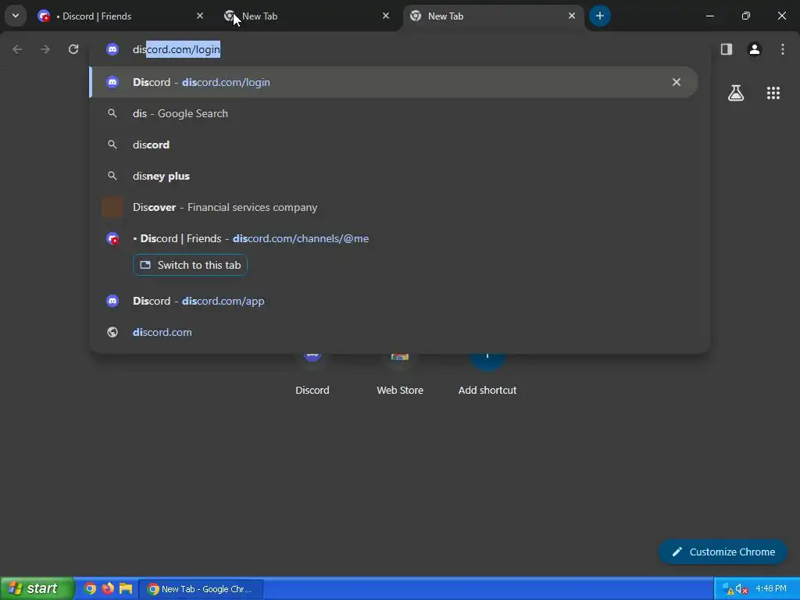Click the New Tab - Google Chrome taskbar button
This screenshot has height=600, width=800.
[201, 589]
